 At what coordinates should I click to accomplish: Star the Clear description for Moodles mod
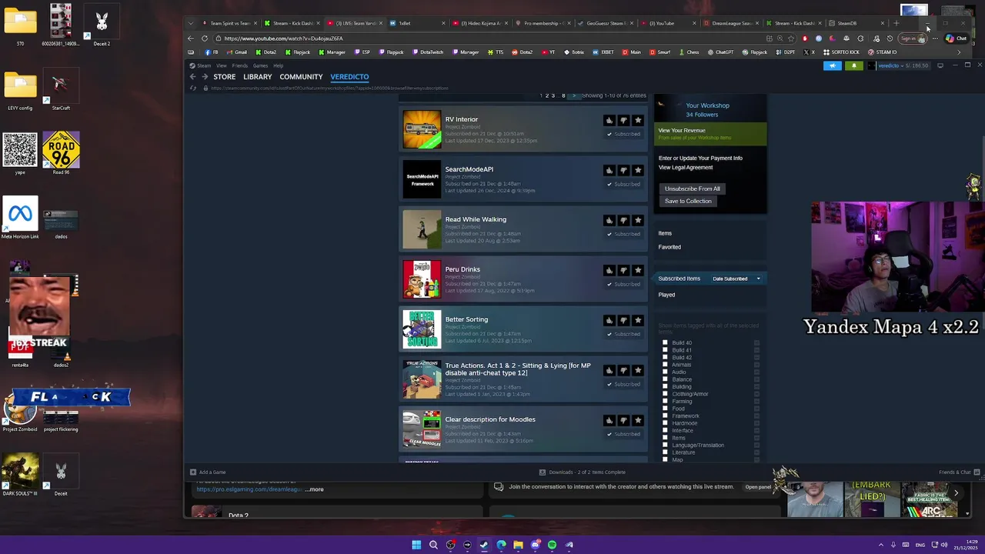(x=638, y=420)
